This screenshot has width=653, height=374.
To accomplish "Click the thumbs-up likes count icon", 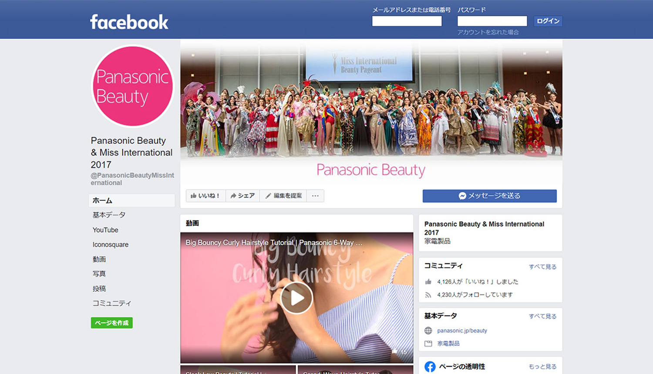I will 428,282.
